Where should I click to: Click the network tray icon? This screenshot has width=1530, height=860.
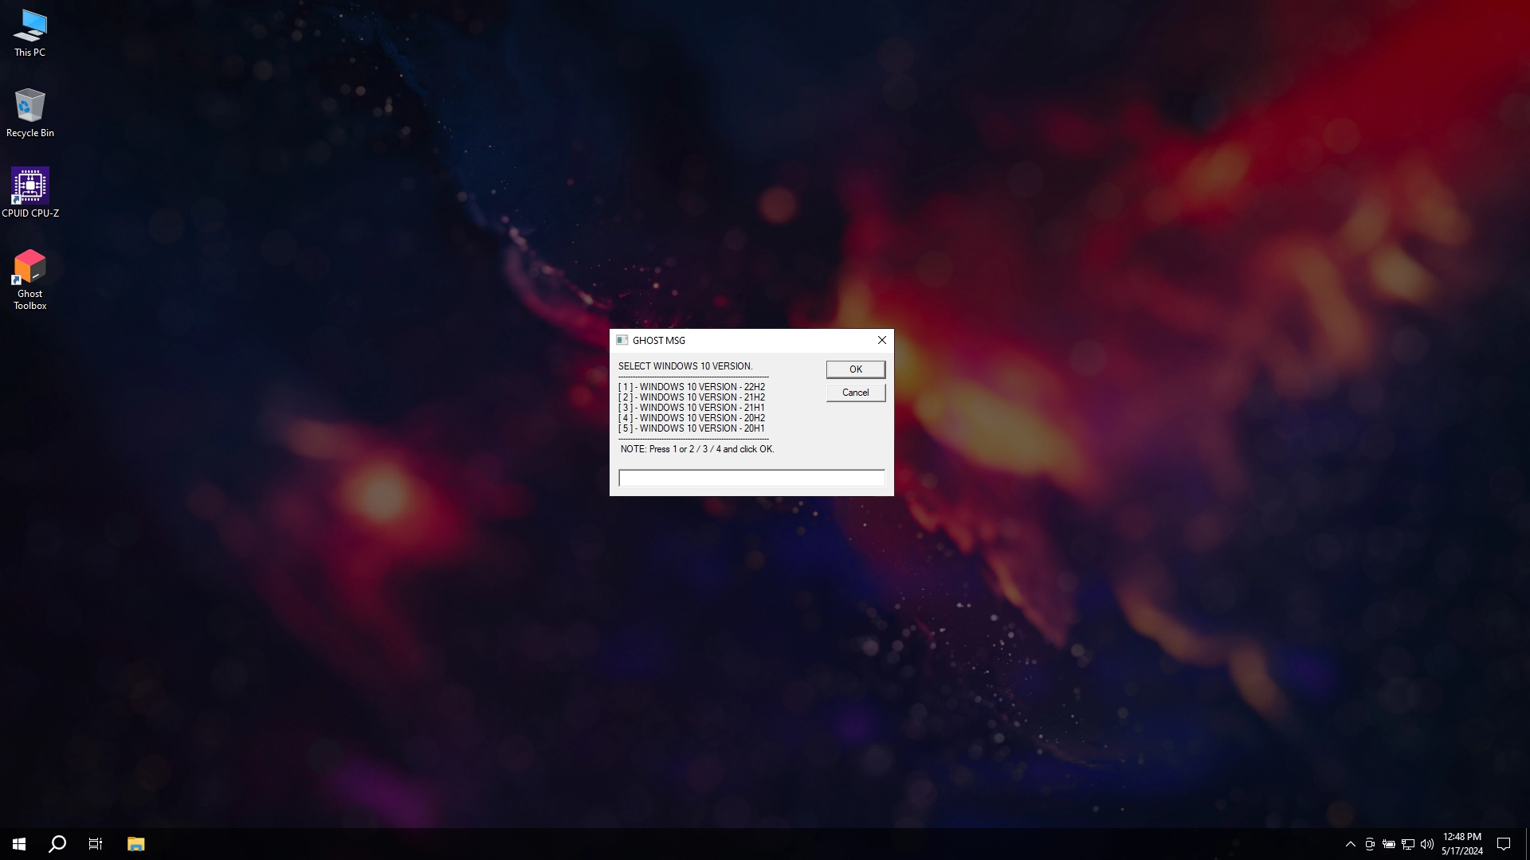pos(1408,844)
